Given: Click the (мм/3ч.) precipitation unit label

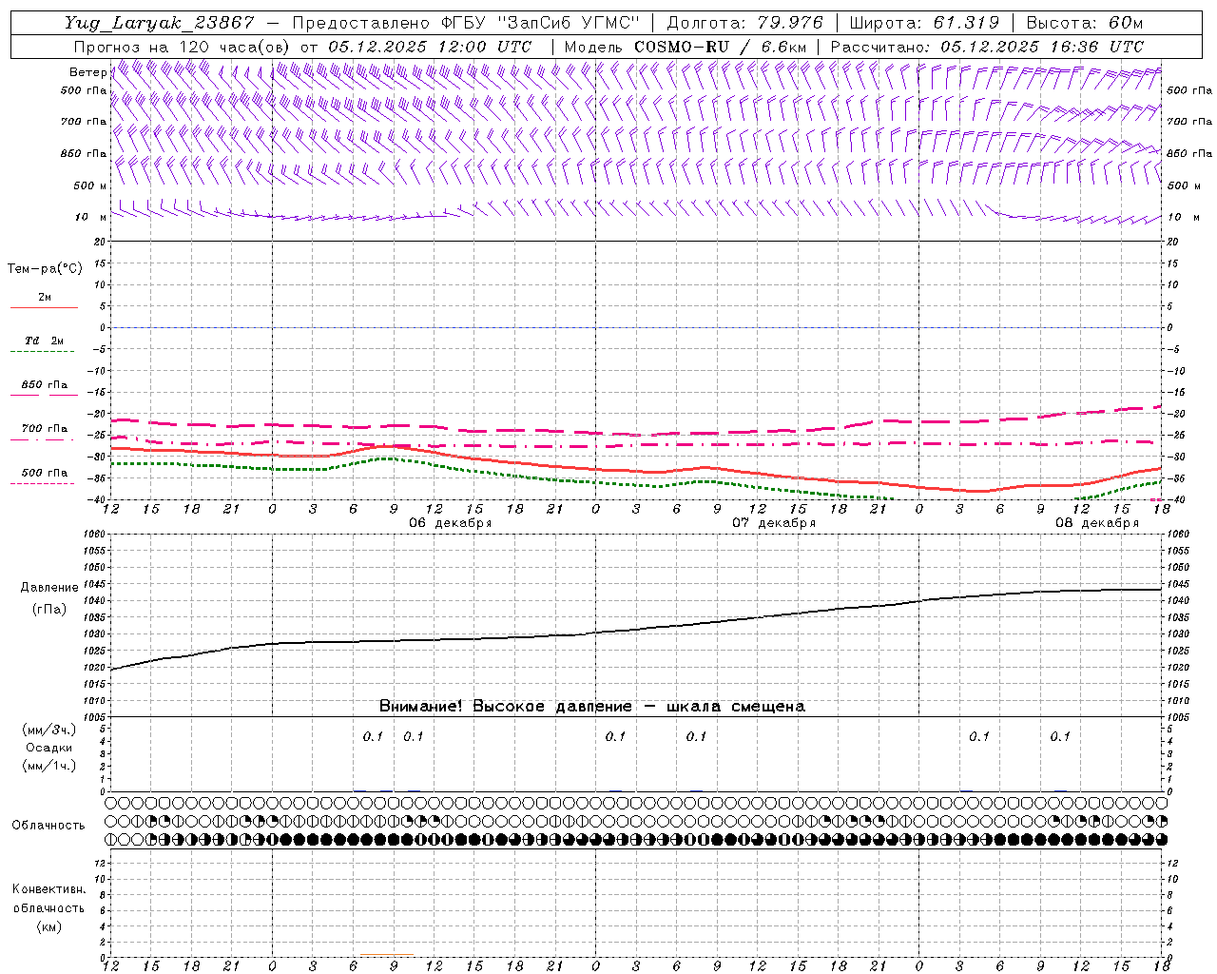Looking at the screenshot, I should pyautogui.click(x=48, y=730).
